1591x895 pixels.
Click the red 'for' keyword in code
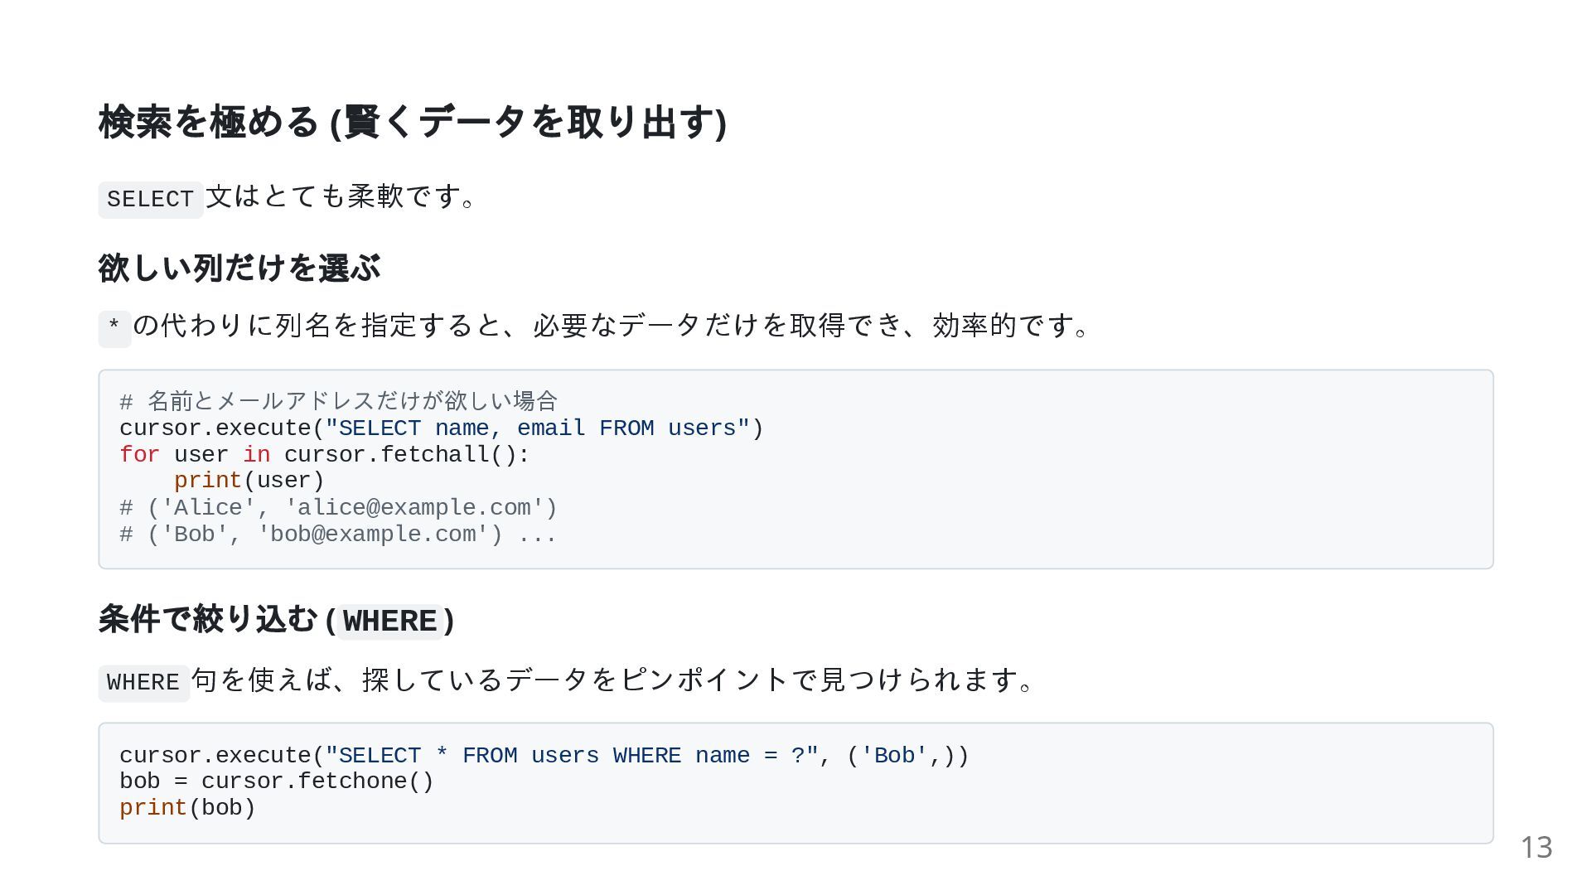coord(139,455)
